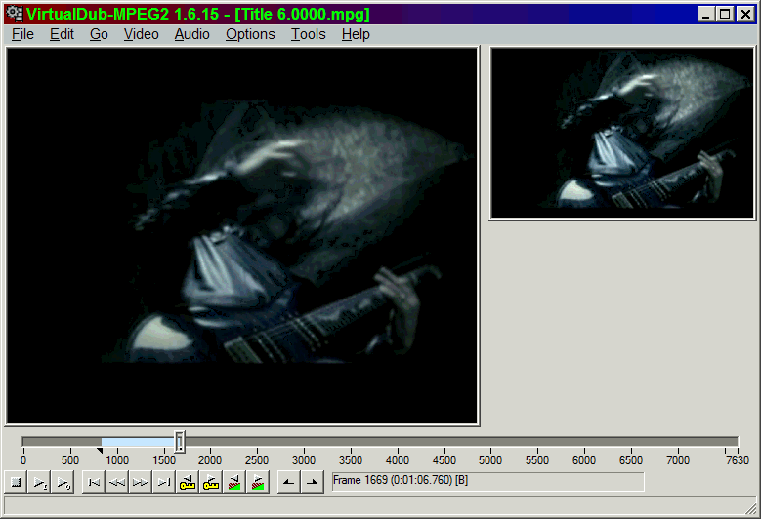This screenshot has width=761, height=519.
Task: Click the light blue selected range on timeline
Action: pyautogui.click(x=138, y=442)
